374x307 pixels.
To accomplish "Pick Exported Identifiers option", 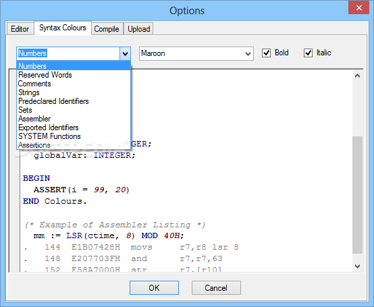I will click(x=74, y=128).
